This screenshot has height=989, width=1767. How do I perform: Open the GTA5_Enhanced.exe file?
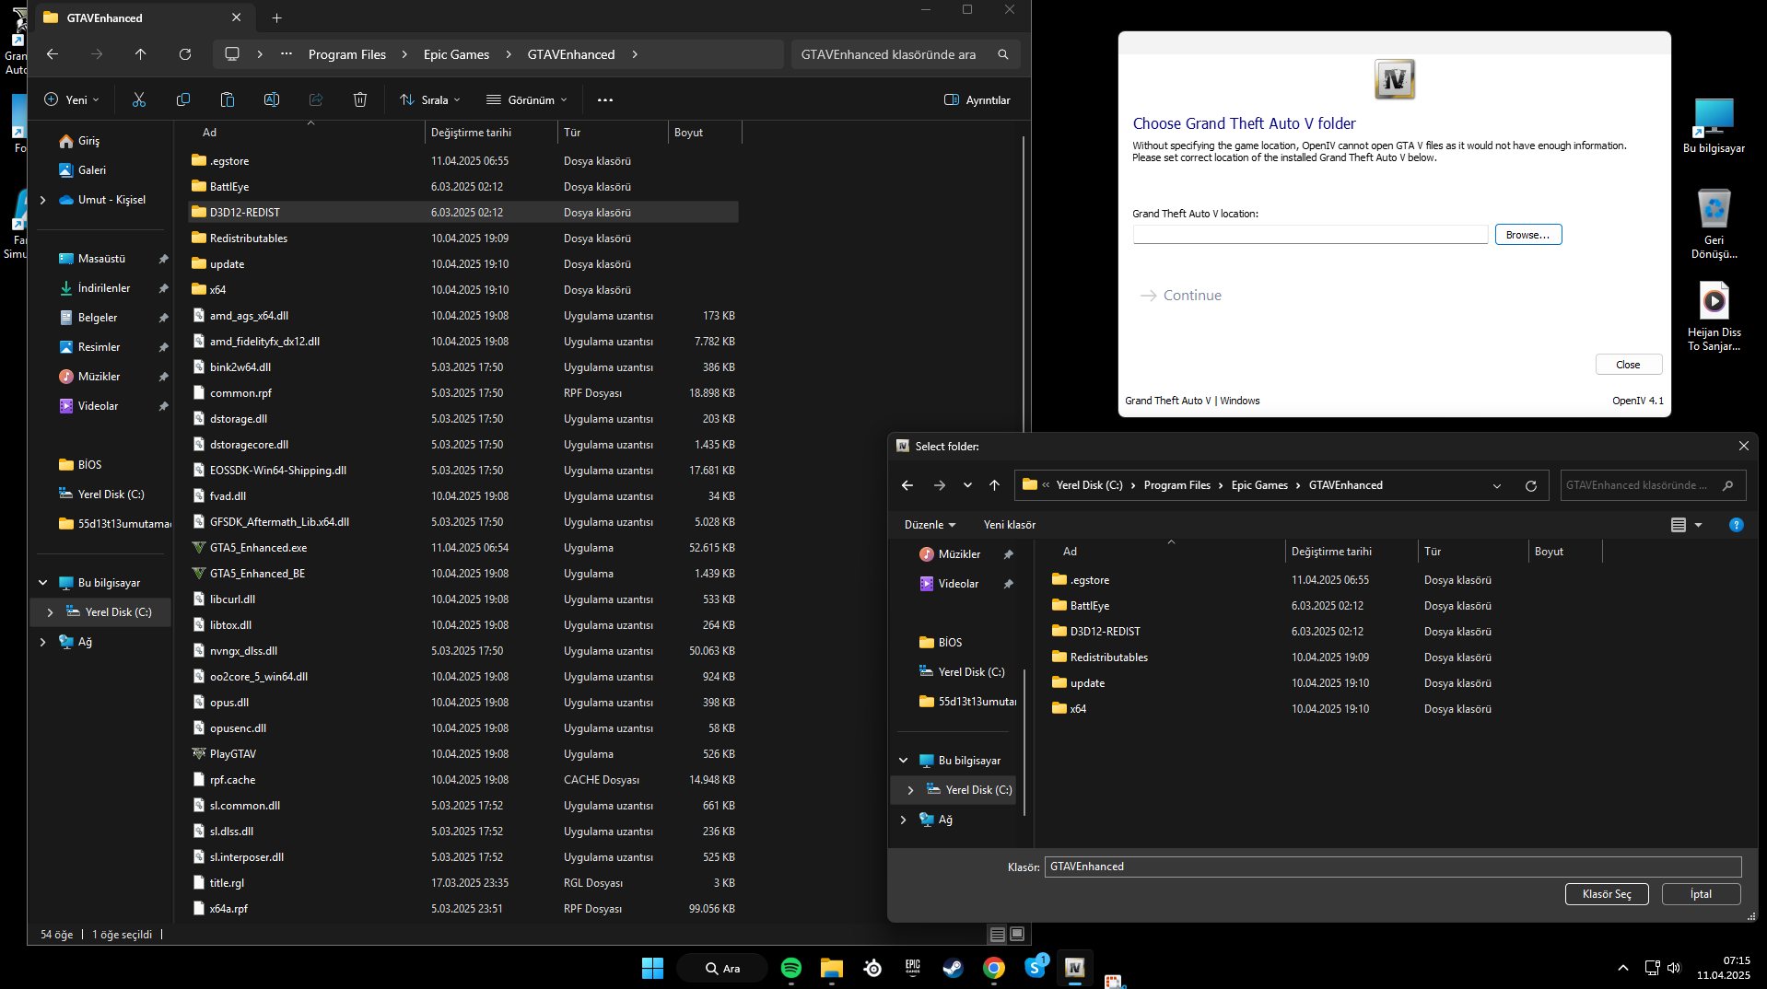259,548
